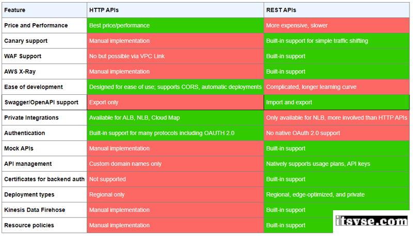Click 'No native OAuth 2.0 support' cell

[337, 133]
